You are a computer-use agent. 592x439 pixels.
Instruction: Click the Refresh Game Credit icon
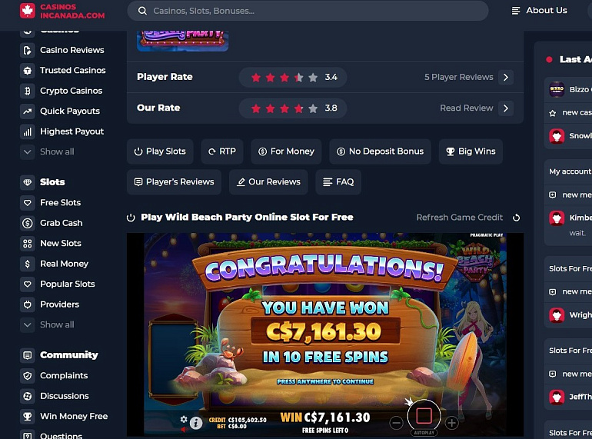(516, 218)
